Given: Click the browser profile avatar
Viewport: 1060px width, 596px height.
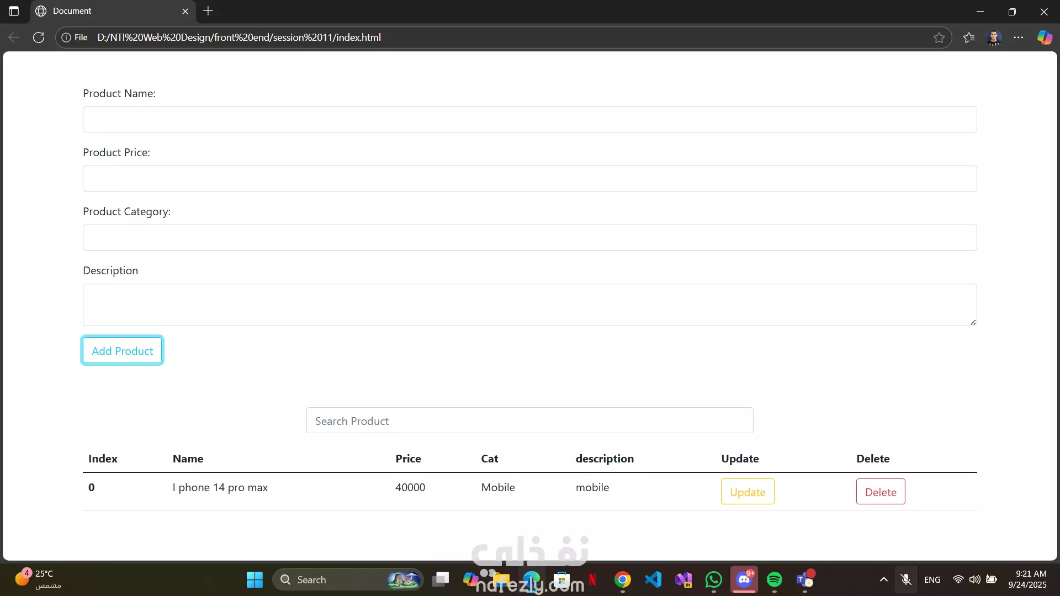Looking at the screenshot, I should coord(994,38).
